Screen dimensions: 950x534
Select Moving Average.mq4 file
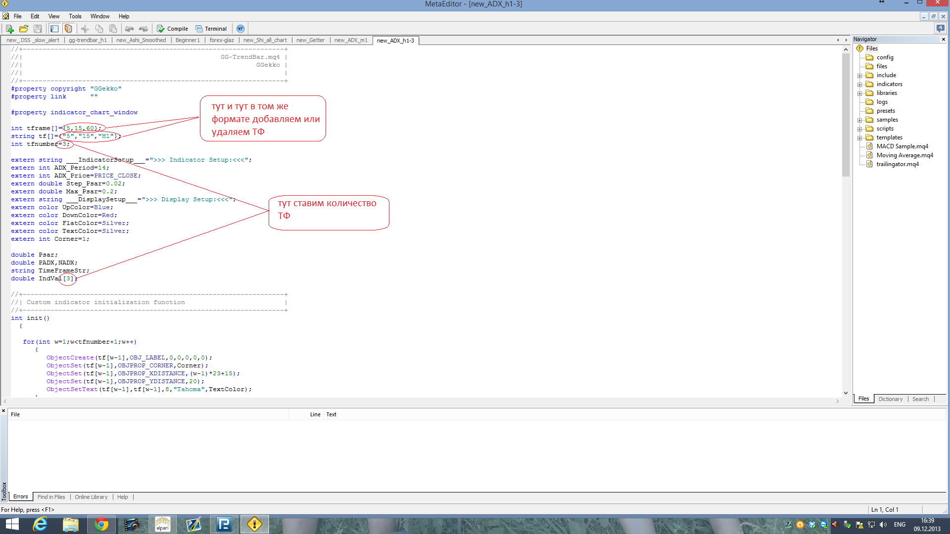[x=904, y=155]
